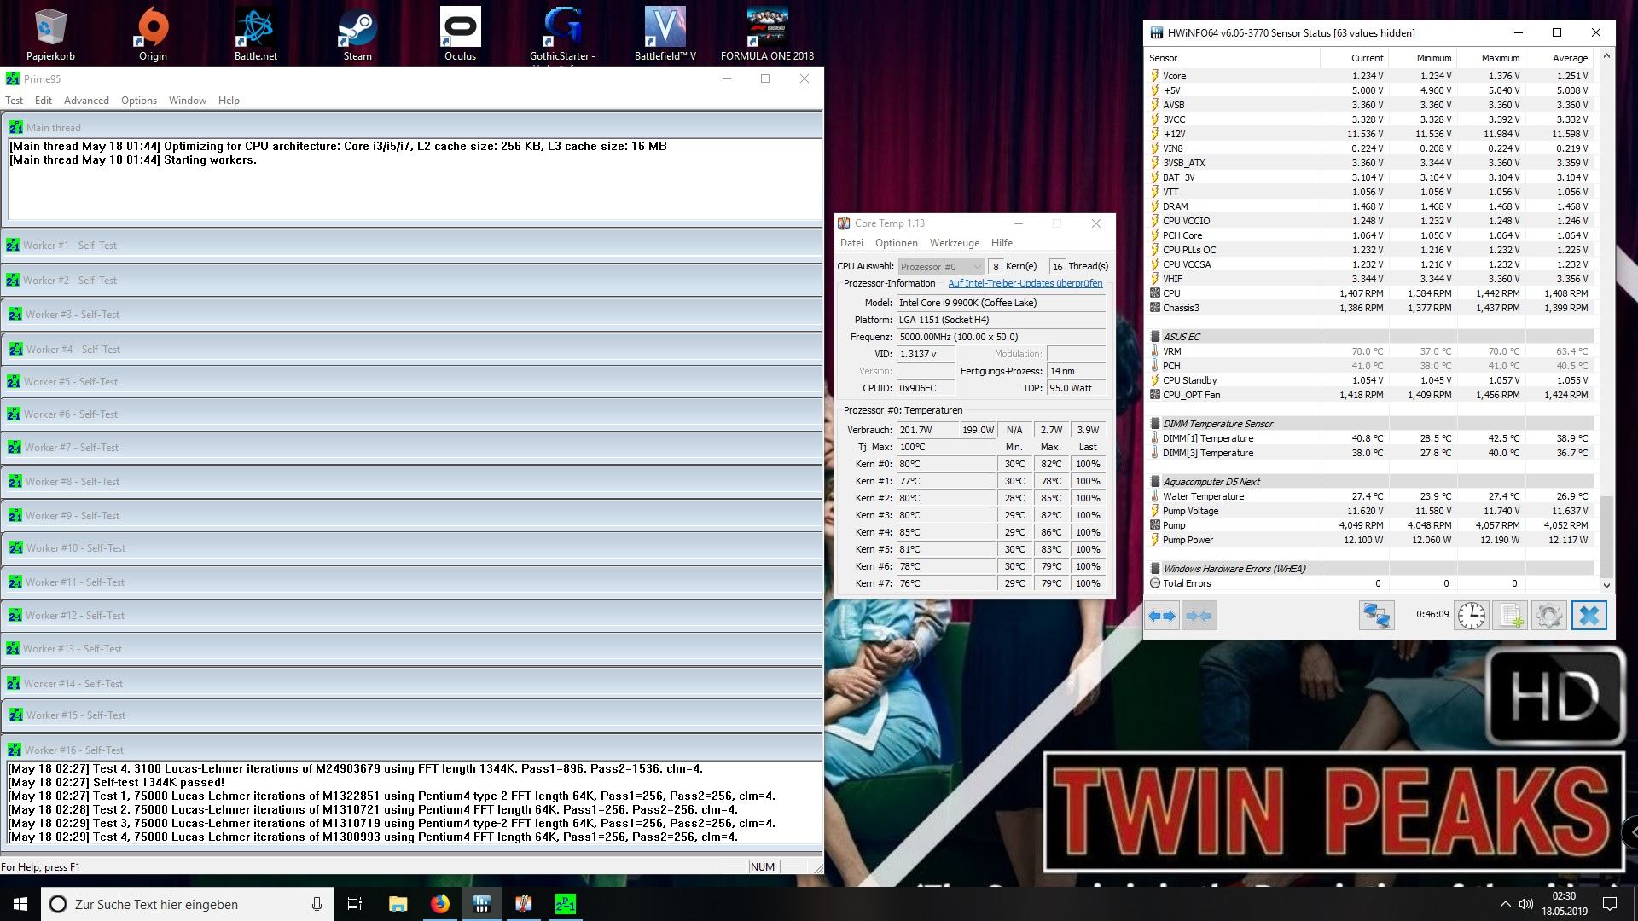Select the FORMULA ONE 2018 desktop shortcut
1638x921 pixels.
[x=767, y=34]
